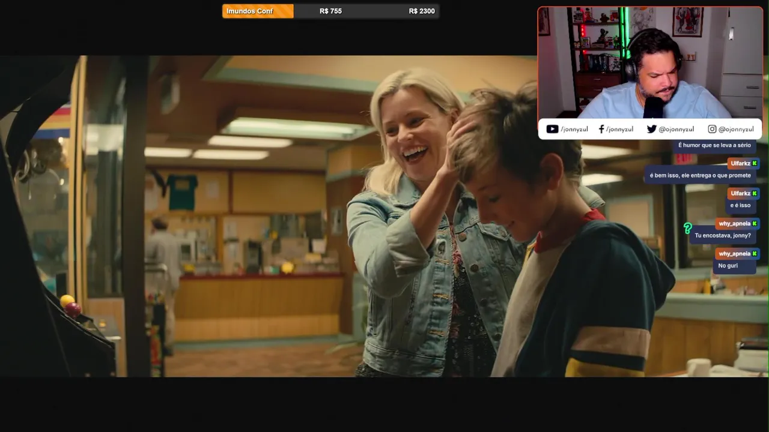Click the YouTube icon in the social bar
Image resolution: width=769 pixels, height=432 pixels.
pyautogui.click(x=552, y=129)
